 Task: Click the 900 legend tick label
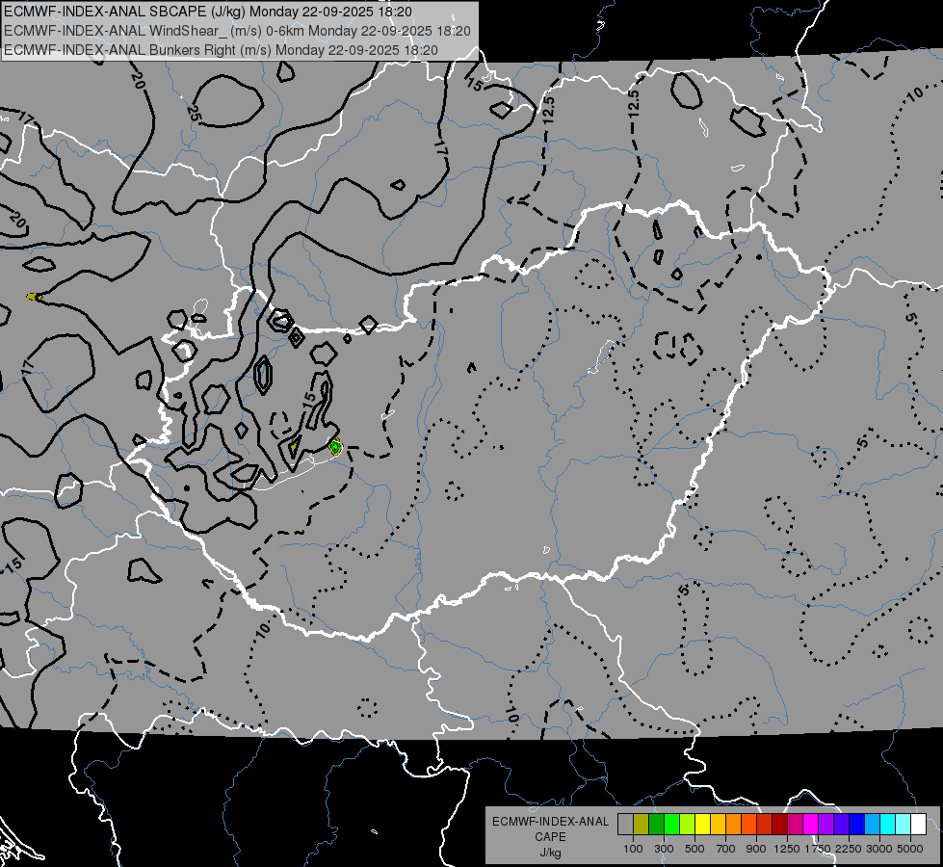pos(756,849)
